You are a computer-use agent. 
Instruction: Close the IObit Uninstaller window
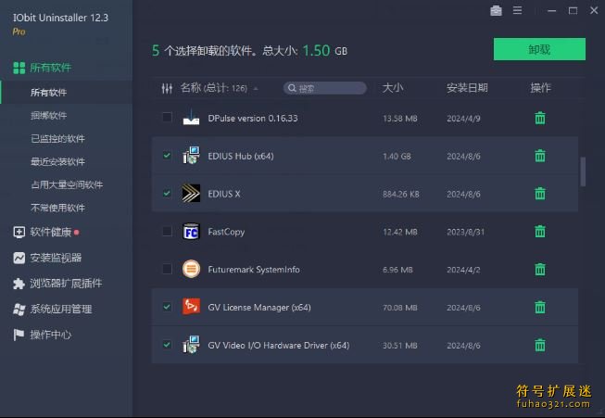click(x=594, y=10)
